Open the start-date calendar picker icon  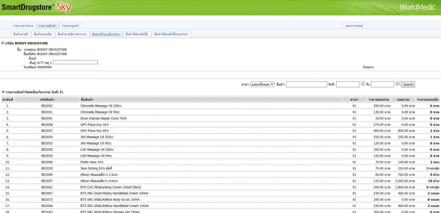tap(363, 83)
